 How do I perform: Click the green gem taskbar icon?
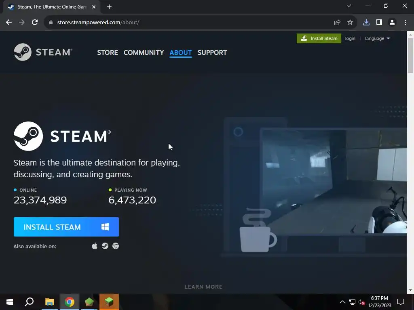89,302
